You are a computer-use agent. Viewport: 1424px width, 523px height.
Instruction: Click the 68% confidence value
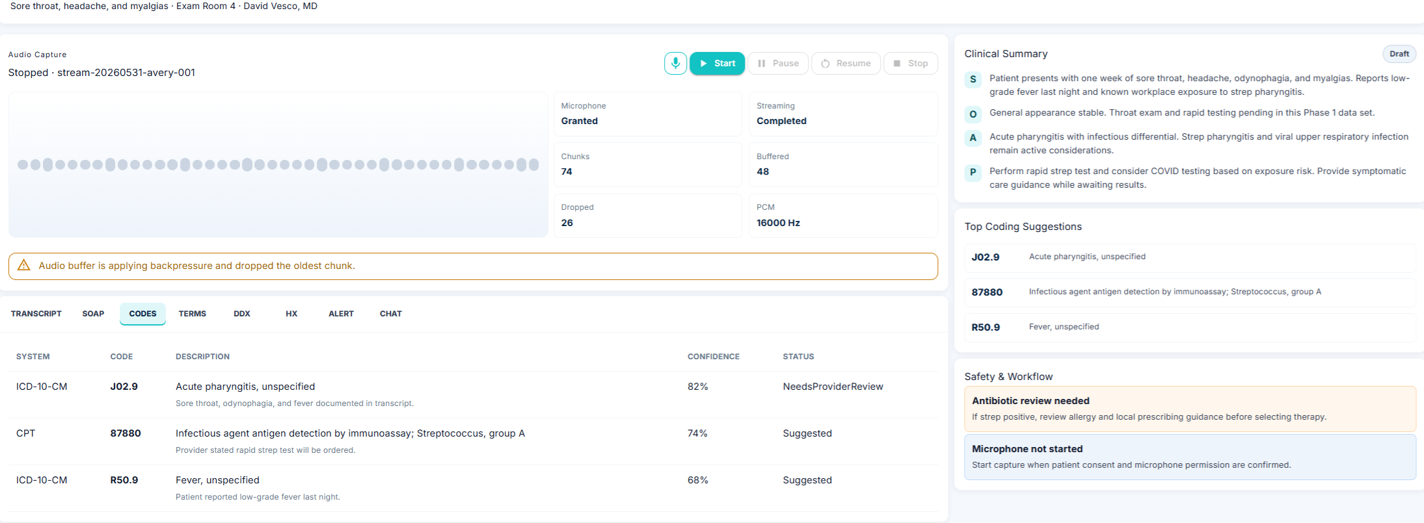tap(697, 480)
